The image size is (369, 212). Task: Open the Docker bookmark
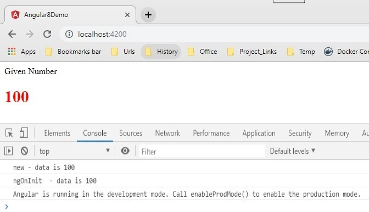coord(346,51)
